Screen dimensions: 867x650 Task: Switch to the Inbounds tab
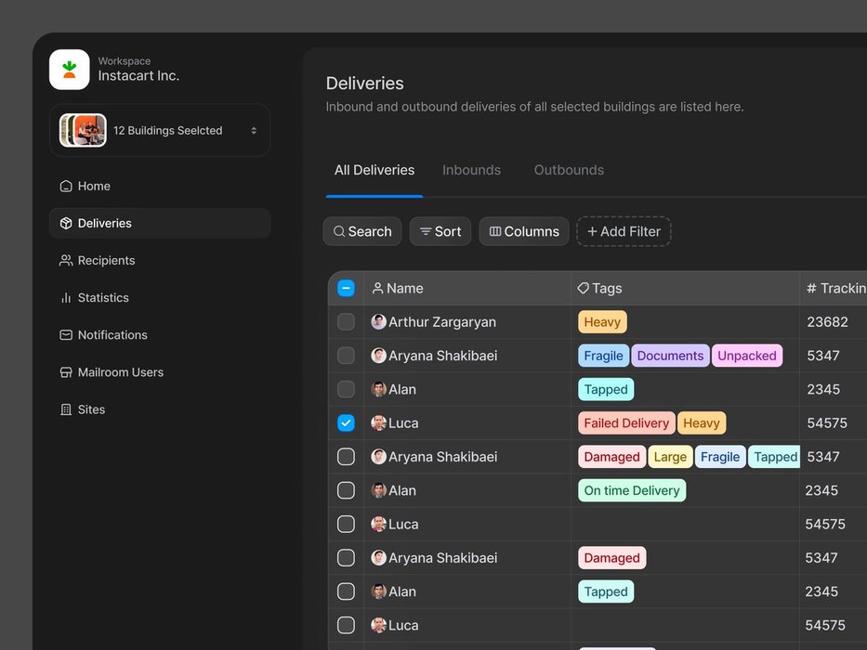[x=471, y=170]
